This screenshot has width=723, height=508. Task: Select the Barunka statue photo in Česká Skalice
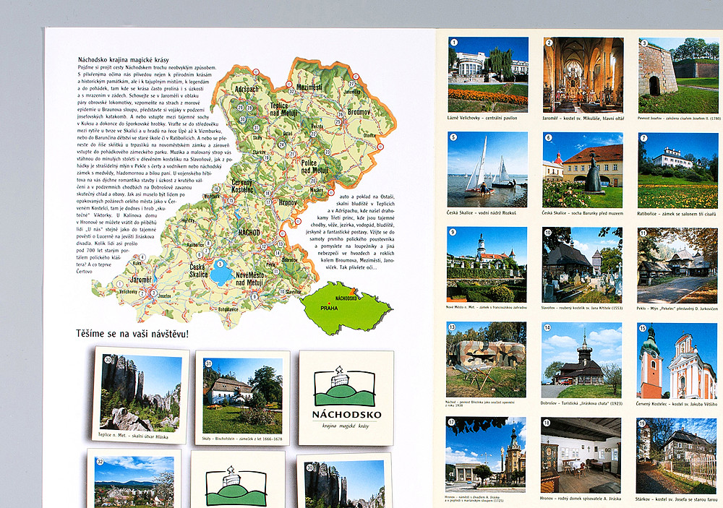tap(583, 170)
